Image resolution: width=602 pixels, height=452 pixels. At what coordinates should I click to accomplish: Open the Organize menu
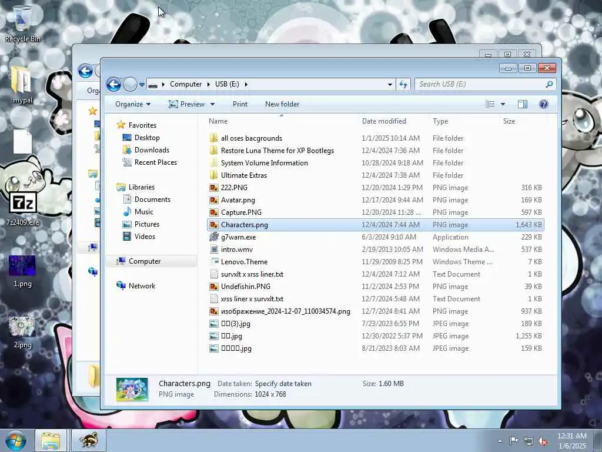pyautogui.click(x=133, y=104)
